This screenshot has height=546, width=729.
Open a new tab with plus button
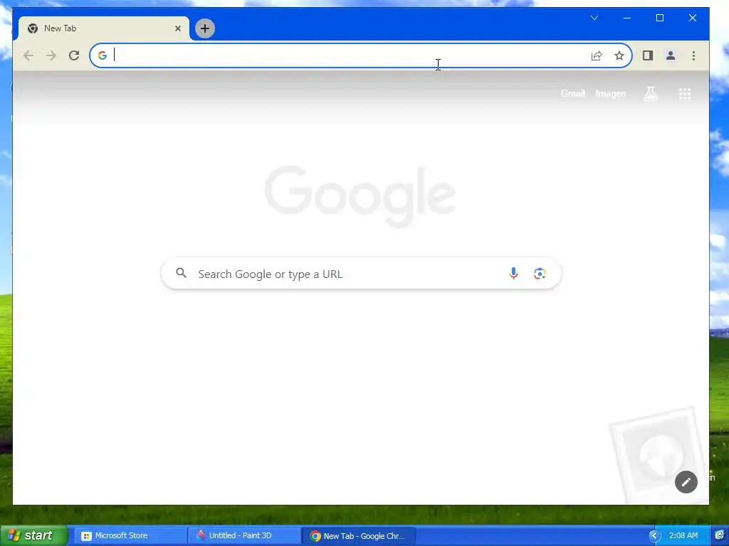tap(205, 28)
